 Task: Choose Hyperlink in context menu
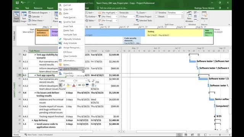[71, 73]
